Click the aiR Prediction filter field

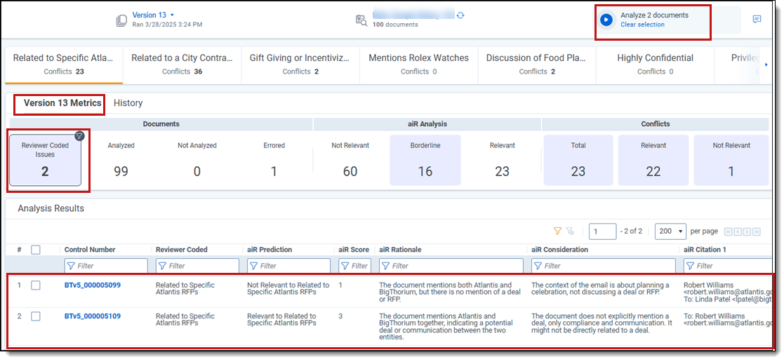[289, 266]
